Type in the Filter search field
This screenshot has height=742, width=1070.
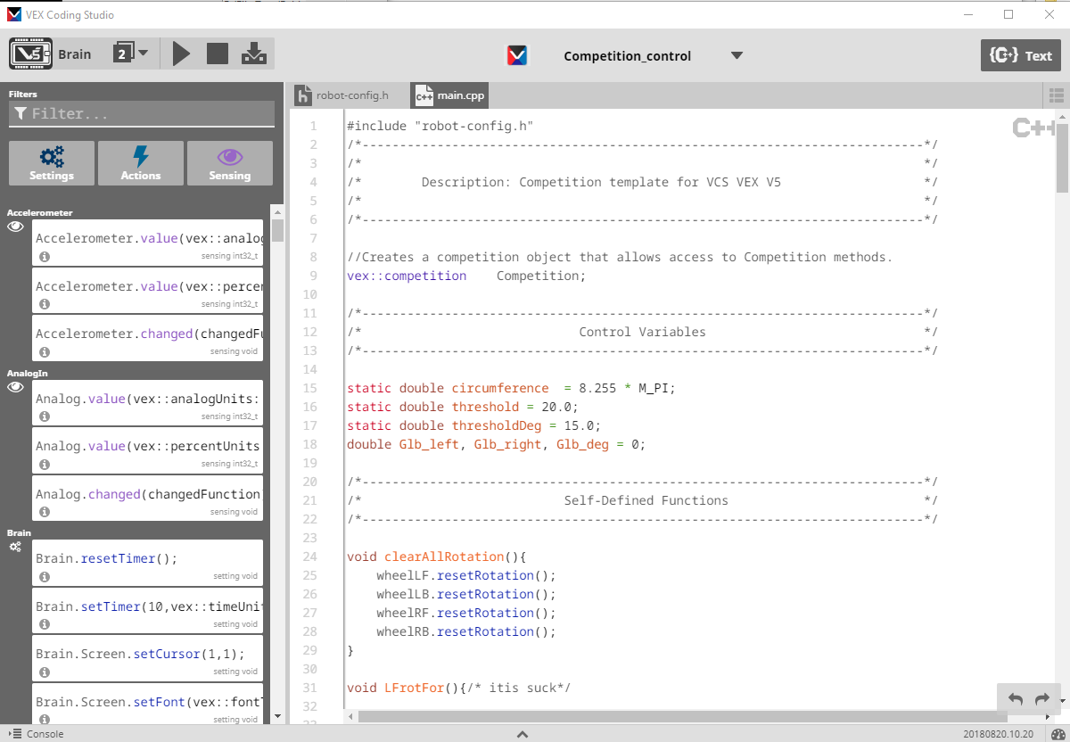[x=143, y=114]
